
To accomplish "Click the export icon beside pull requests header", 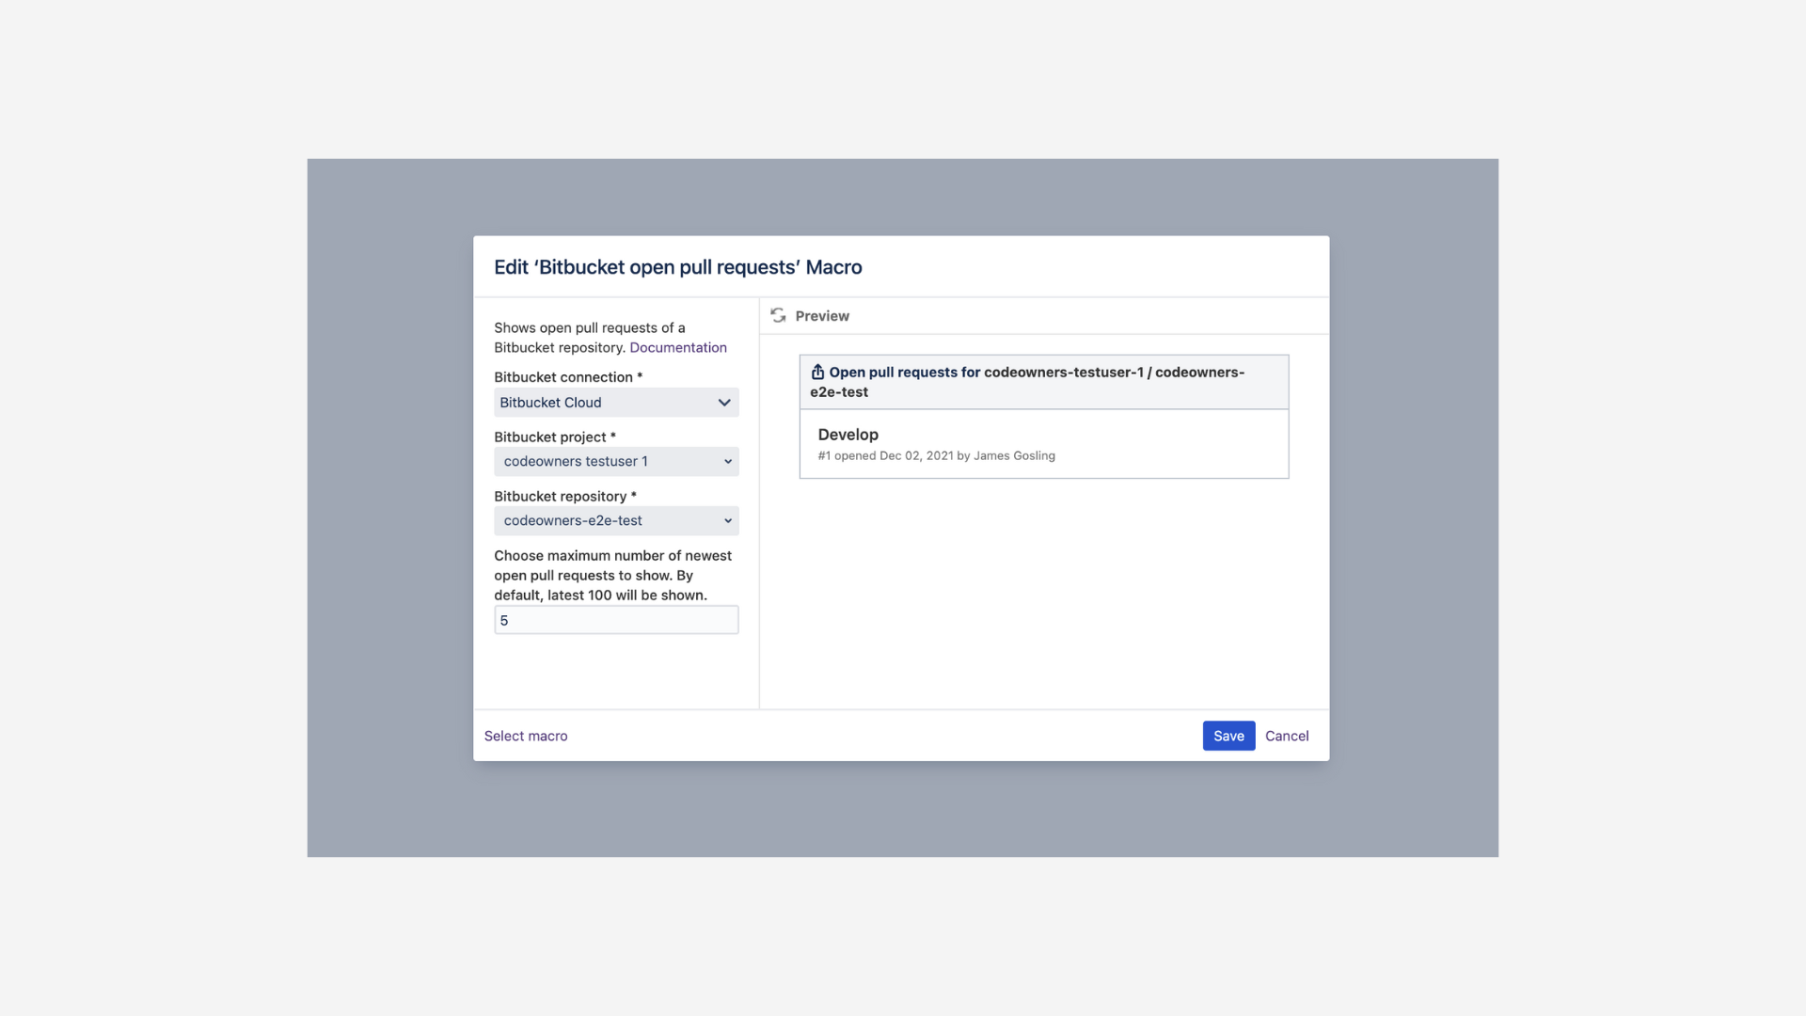I will (817, 372).
